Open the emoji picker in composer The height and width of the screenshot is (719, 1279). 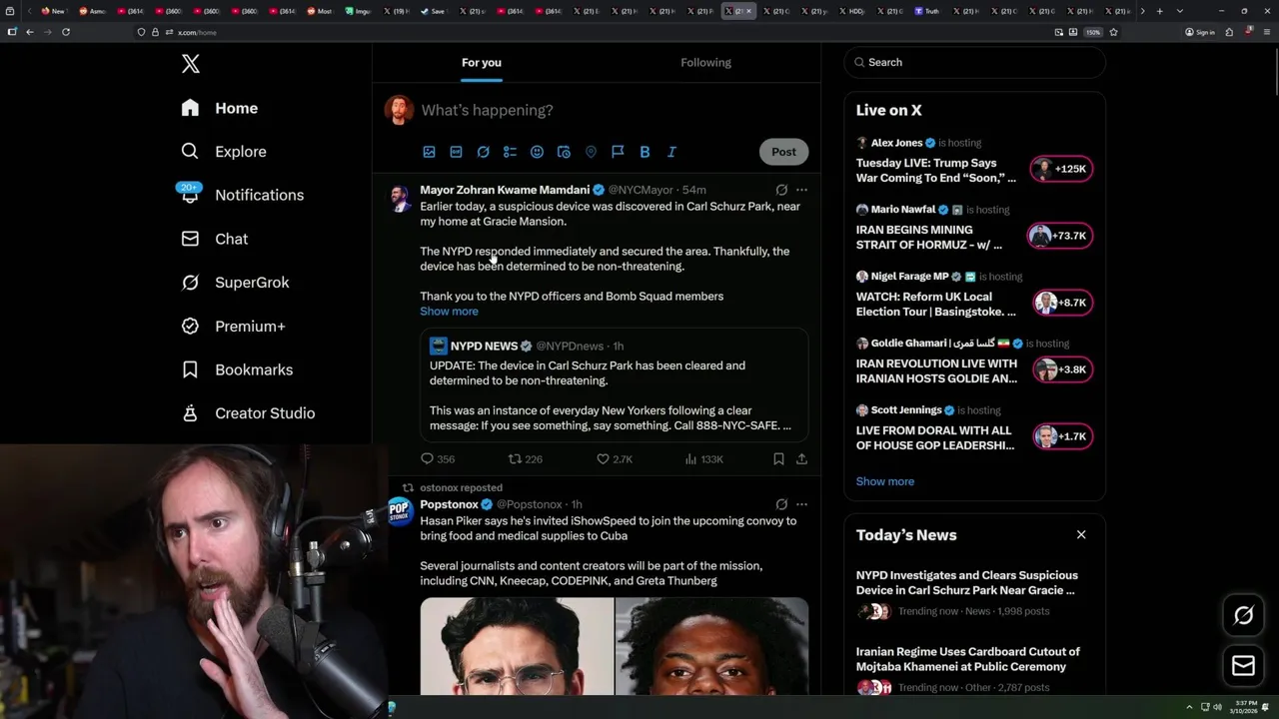[x=537, y=152]
